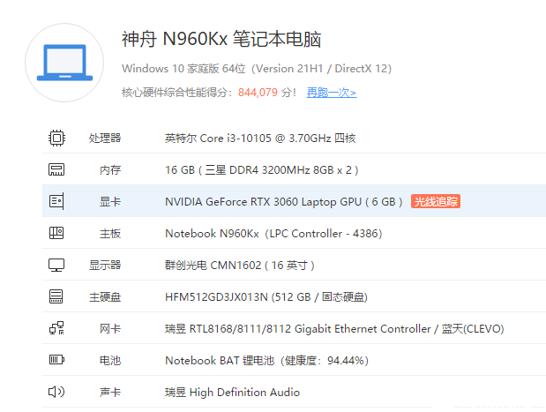Click the motherboard icon
The width and height of the screenshot is (546, 412).
pos(56,233)
